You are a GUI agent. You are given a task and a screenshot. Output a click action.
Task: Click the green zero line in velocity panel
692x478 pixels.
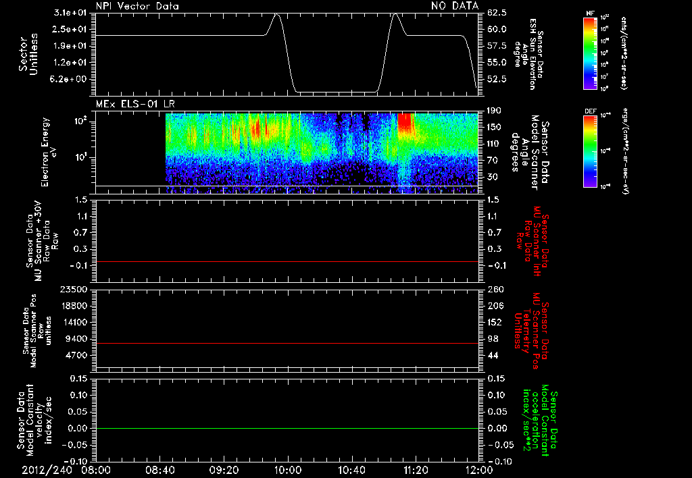click(287, 428)
